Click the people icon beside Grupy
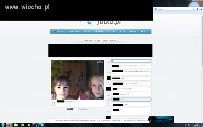203x127 pixels. pyautogui.click(x=109, y=31)
